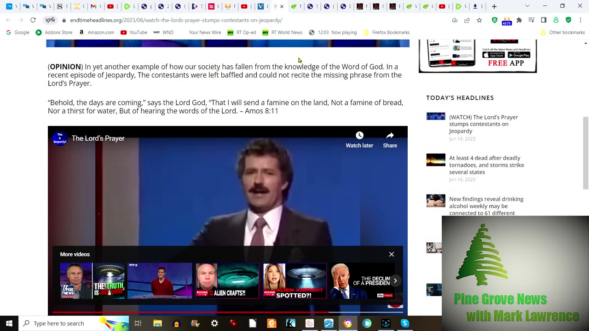Switch to the Gmail tab
589x331 pixels.
(94, 6)
